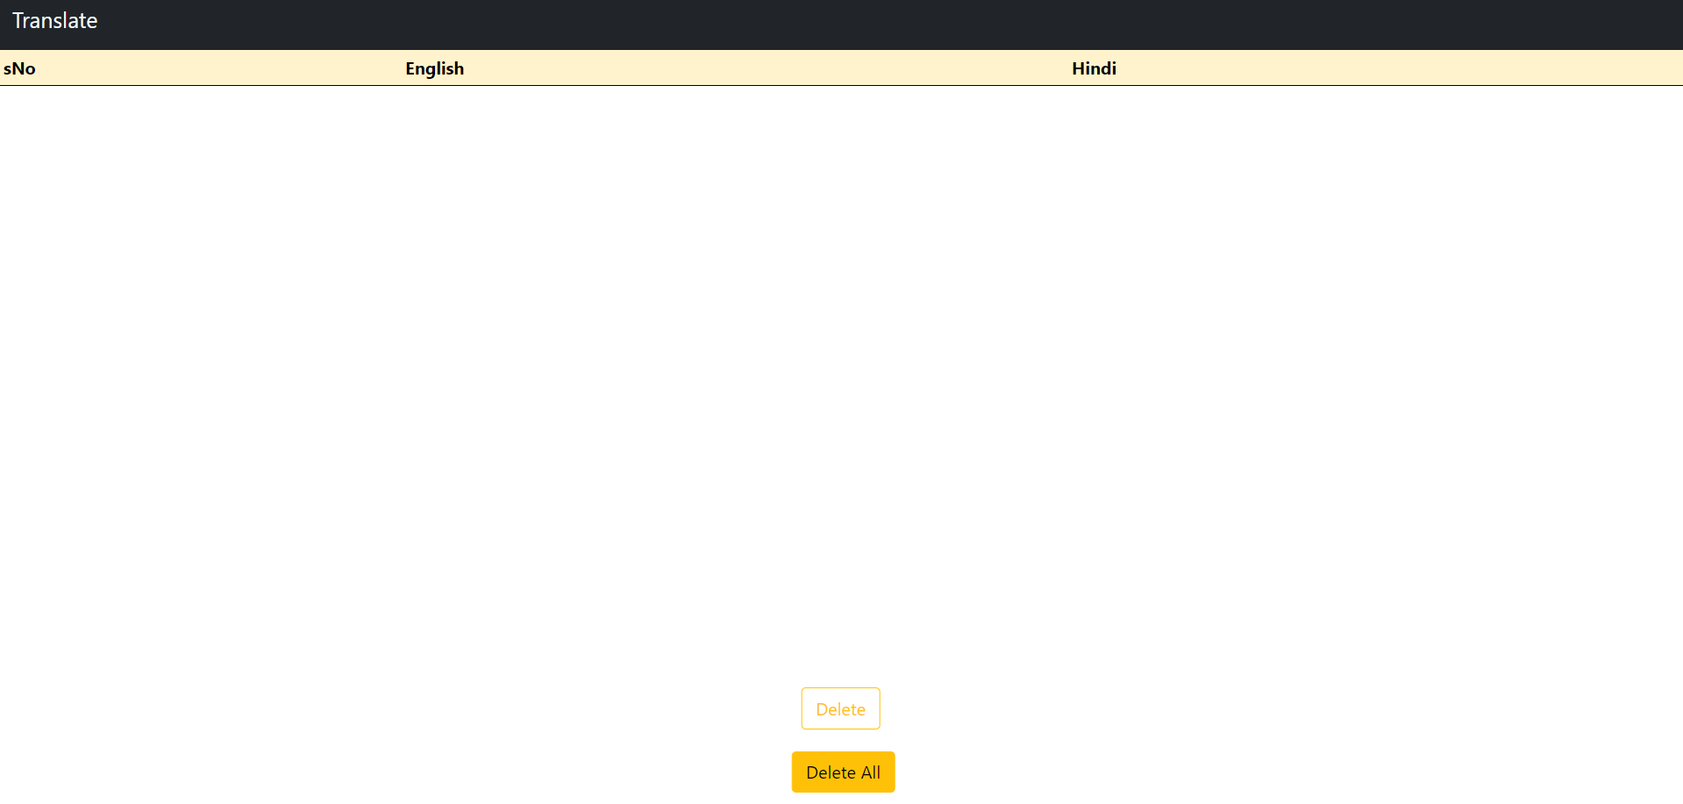This screenshot has height=804, width=1683.
Task: Click the Translate navbar brand link
Action: pos(54,21)
